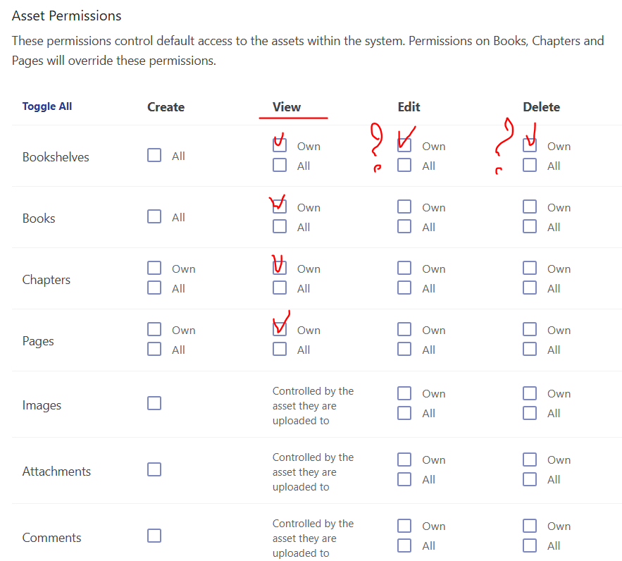Check View Own for Books
Image resolution: width=622 pixels, height=561 pixels.
pos(280,206)
